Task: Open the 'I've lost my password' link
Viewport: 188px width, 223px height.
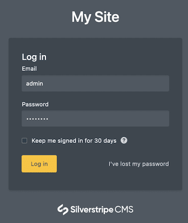Action: [139, 164]
